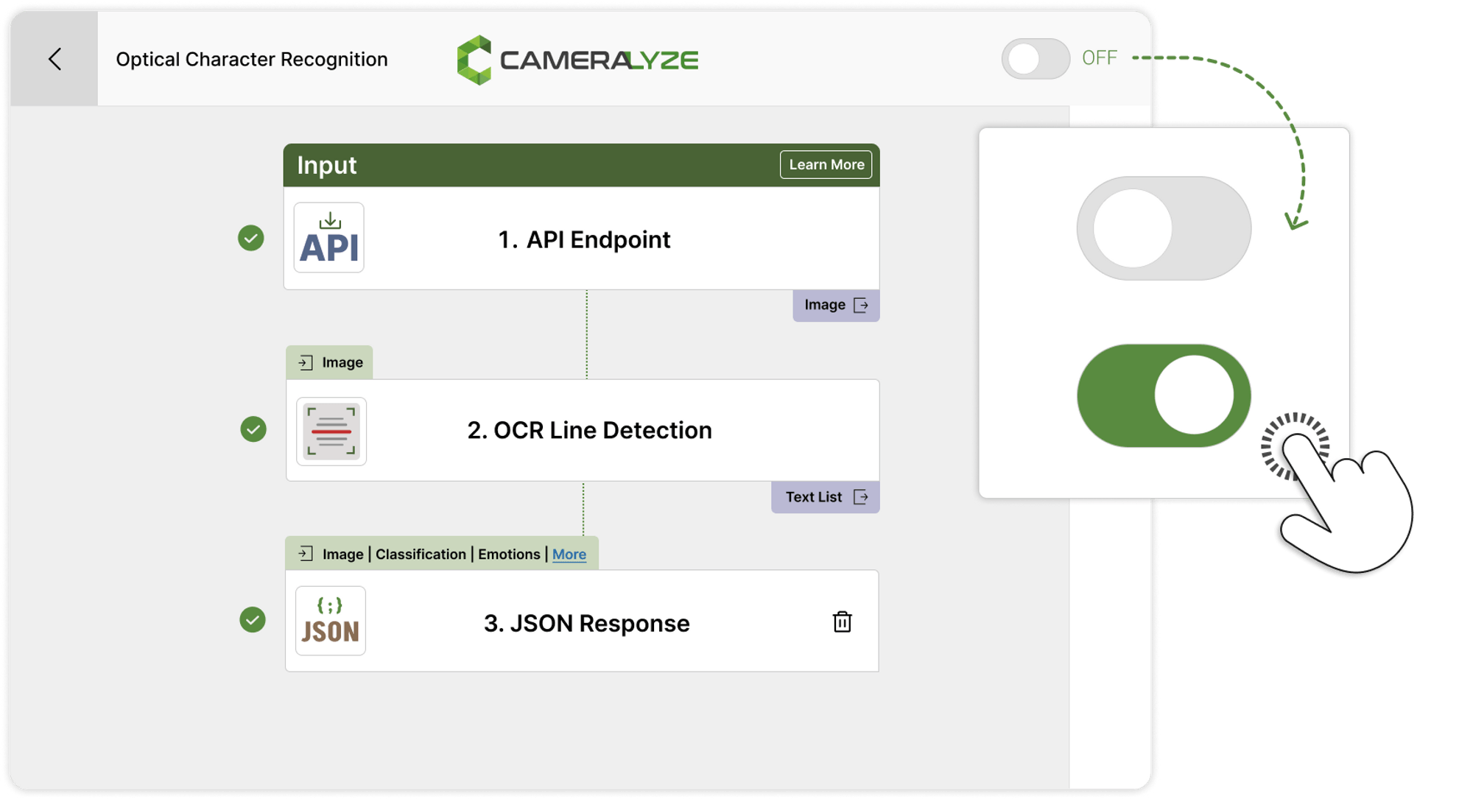Select the JSON Response icon
Viewport: 1473px width, 799px height.
point(330,621)
